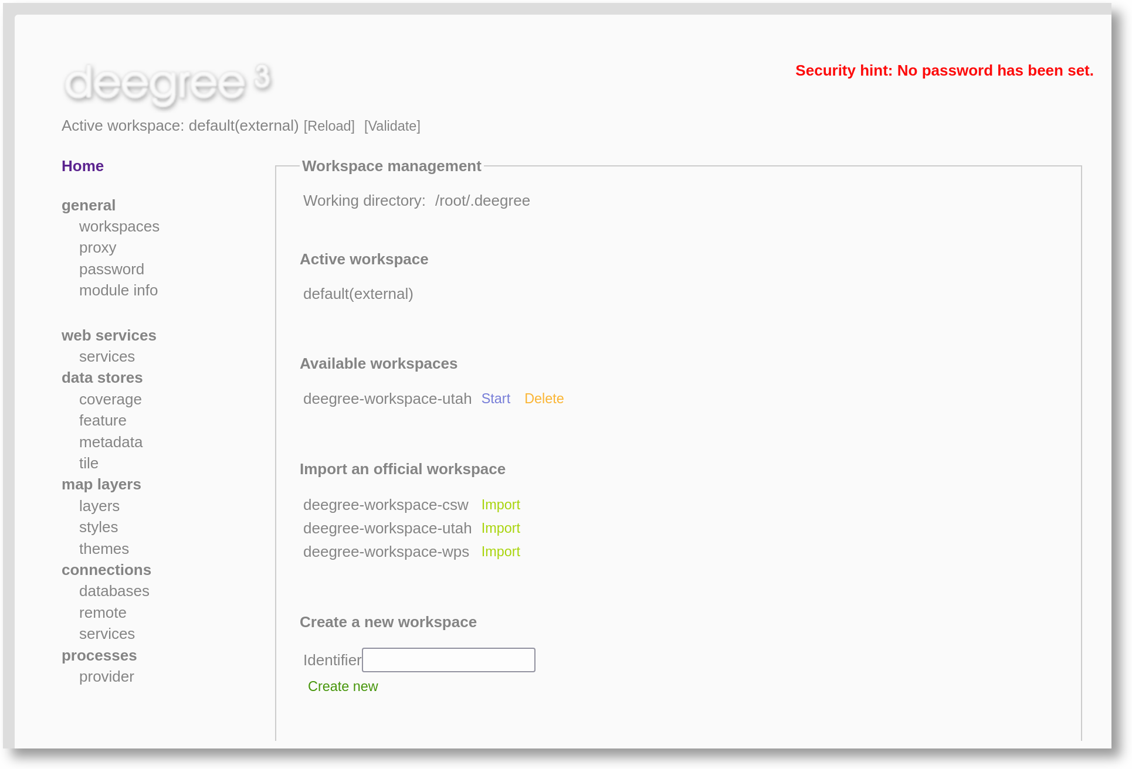Viewport: 1132px width, 769px height.
Task: Open the styles menu entry
Action: click(99, 527)
